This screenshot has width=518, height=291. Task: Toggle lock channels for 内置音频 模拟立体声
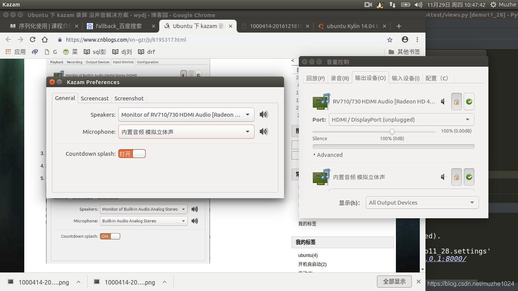coord(457,177)
